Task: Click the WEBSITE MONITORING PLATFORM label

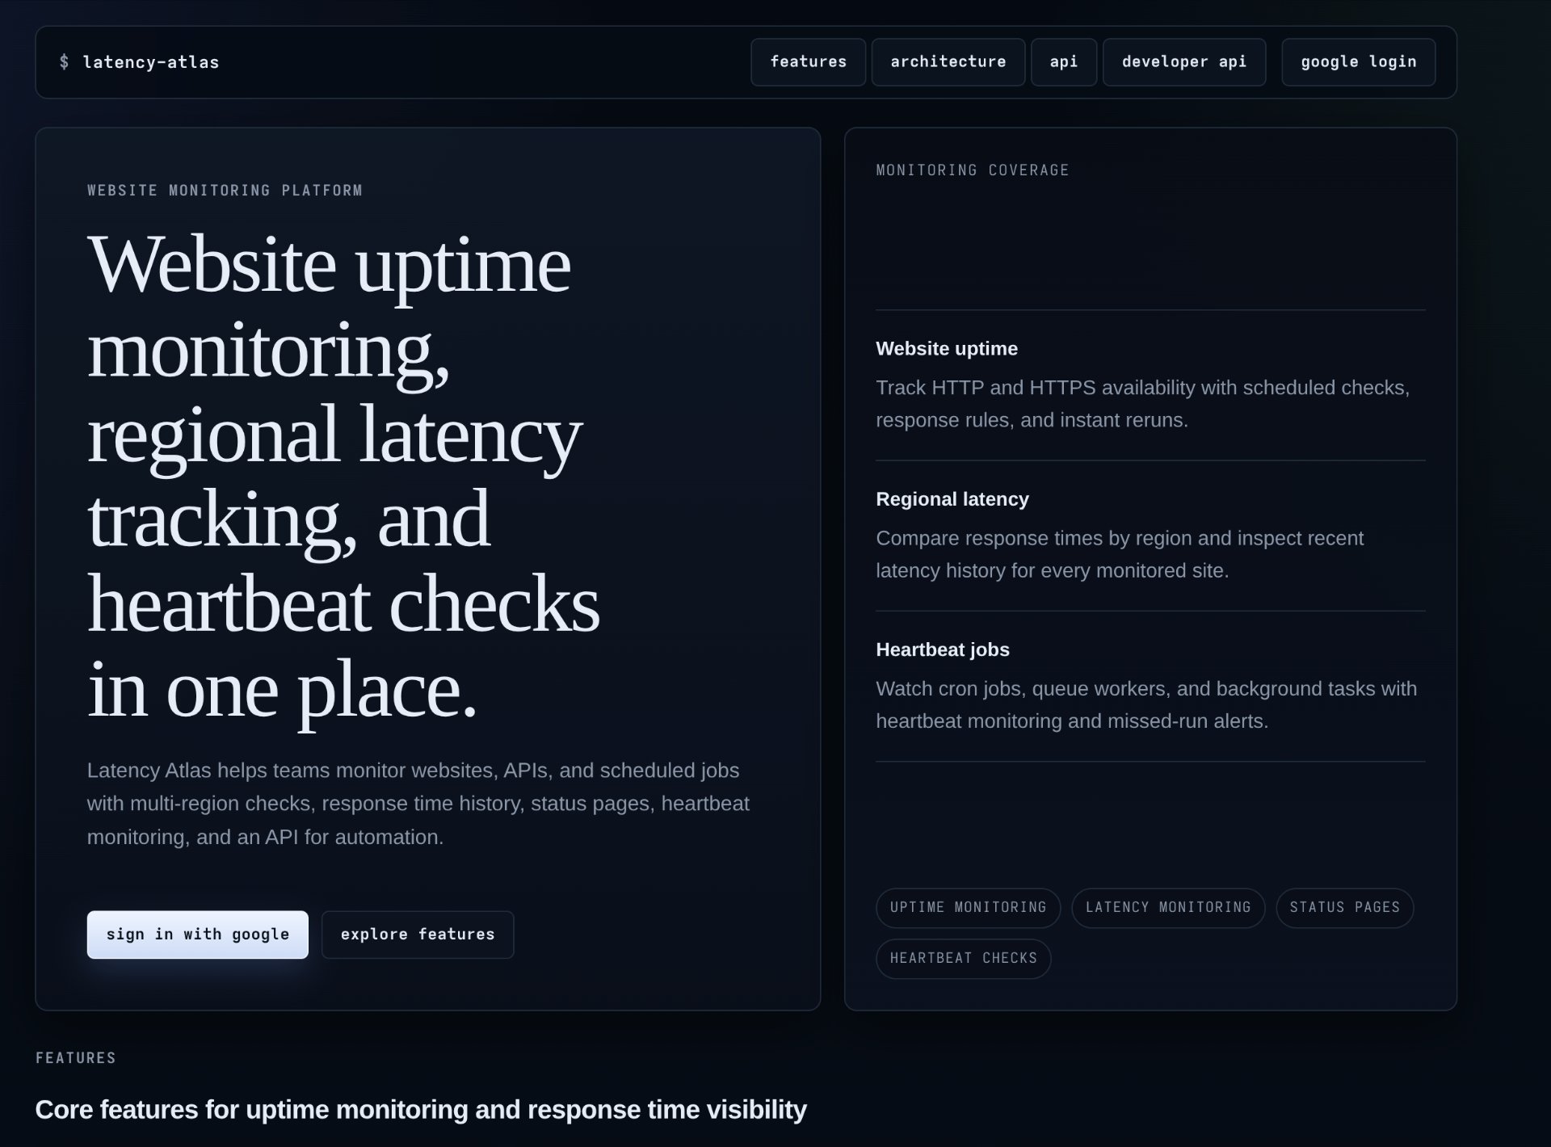Action: (225, 191)
